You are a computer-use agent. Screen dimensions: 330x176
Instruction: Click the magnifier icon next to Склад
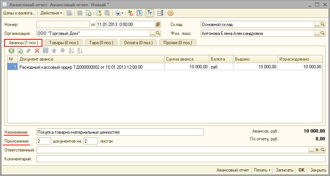click(x=323, y=25)
